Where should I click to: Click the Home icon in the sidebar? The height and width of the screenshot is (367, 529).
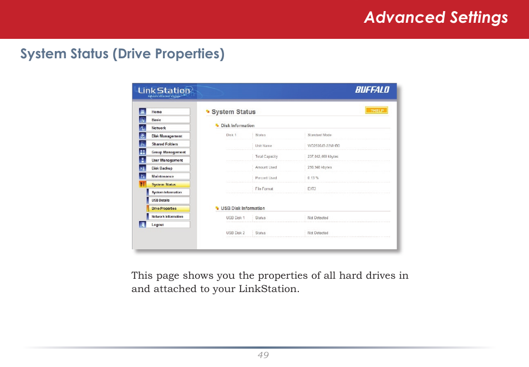click(x=143, y=112)
